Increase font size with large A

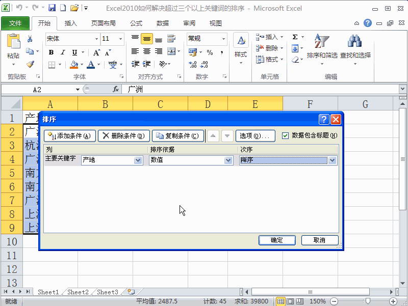click(96, 53)
